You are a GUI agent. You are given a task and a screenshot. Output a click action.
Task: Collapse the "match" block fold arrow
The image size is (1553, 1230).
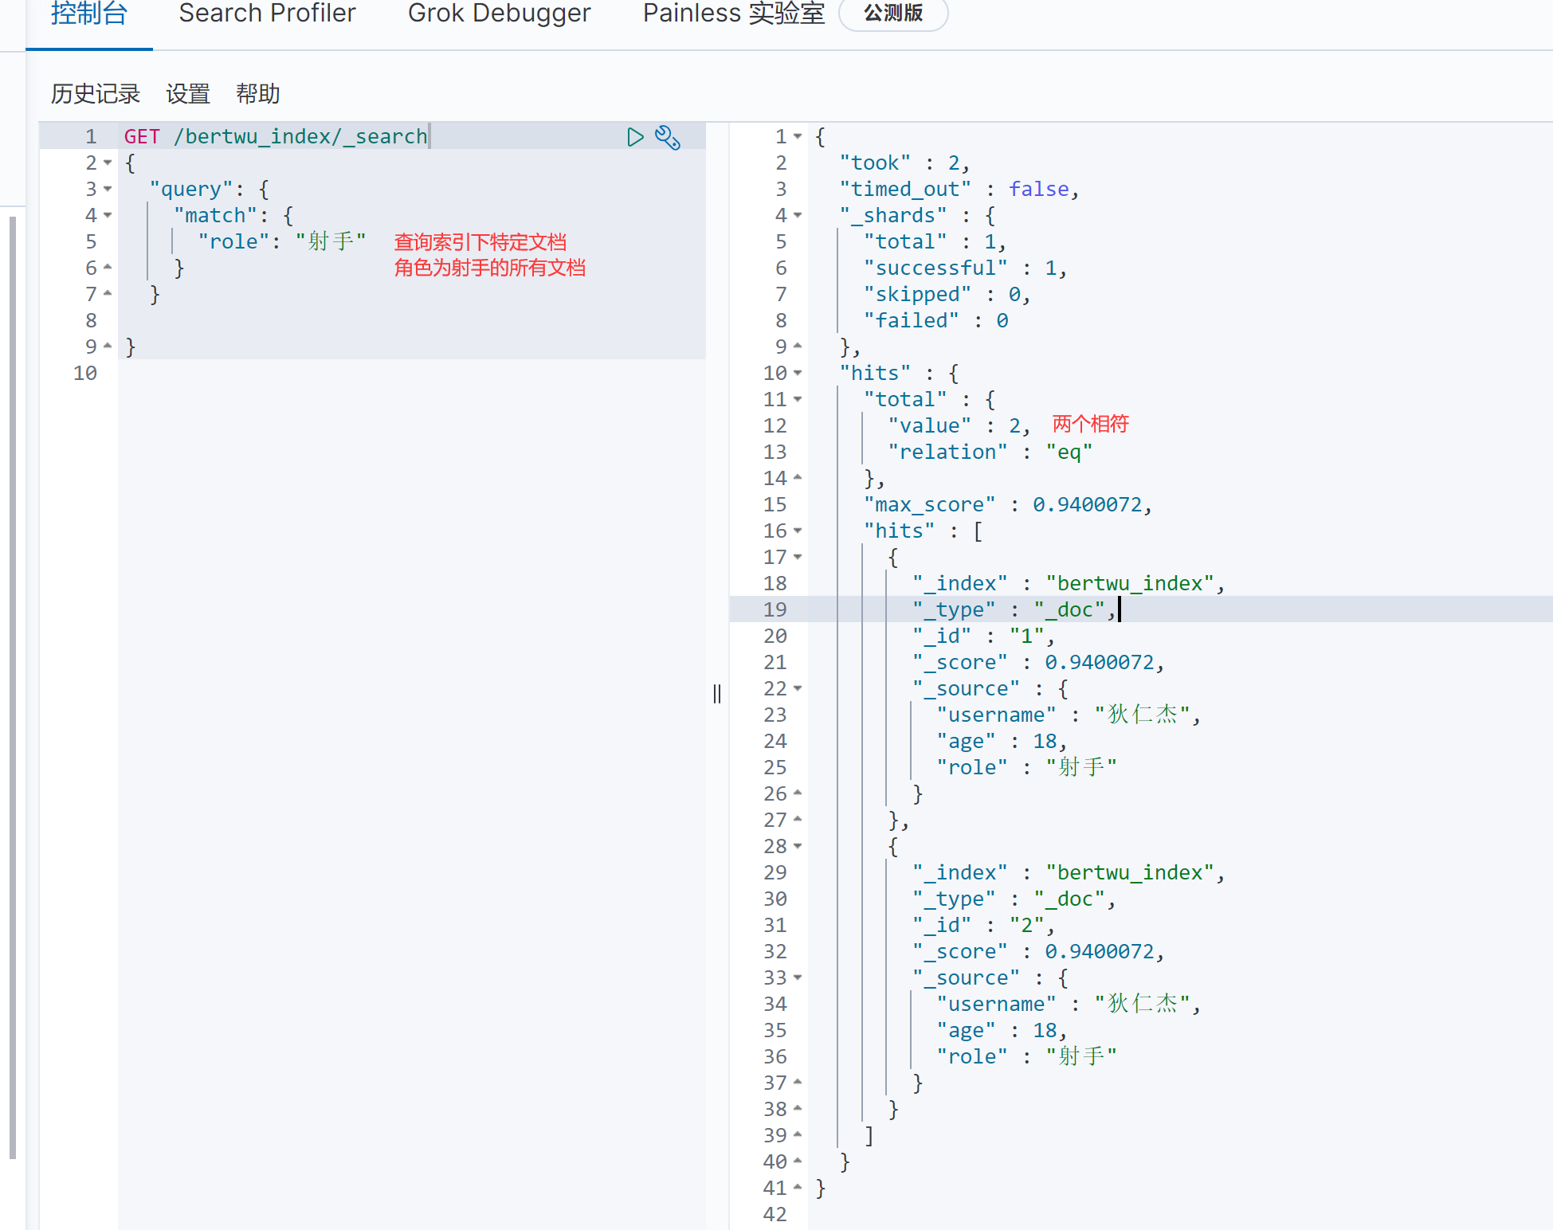(x=108, y=216)
